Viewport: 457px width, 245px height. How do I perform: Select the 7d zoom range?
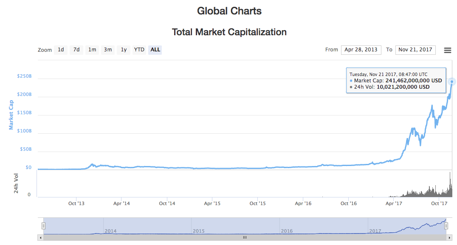[76, 50]
